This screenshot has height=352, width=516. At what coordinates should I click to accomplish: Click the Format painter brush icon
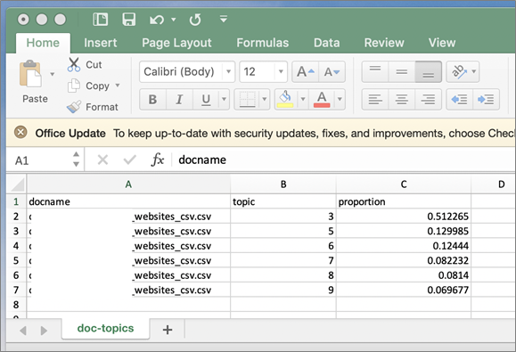[74, 107]
